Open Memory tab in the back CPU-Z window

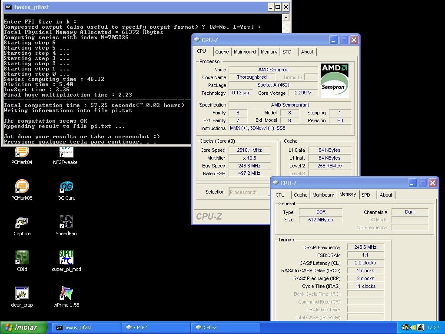point(269,52)
